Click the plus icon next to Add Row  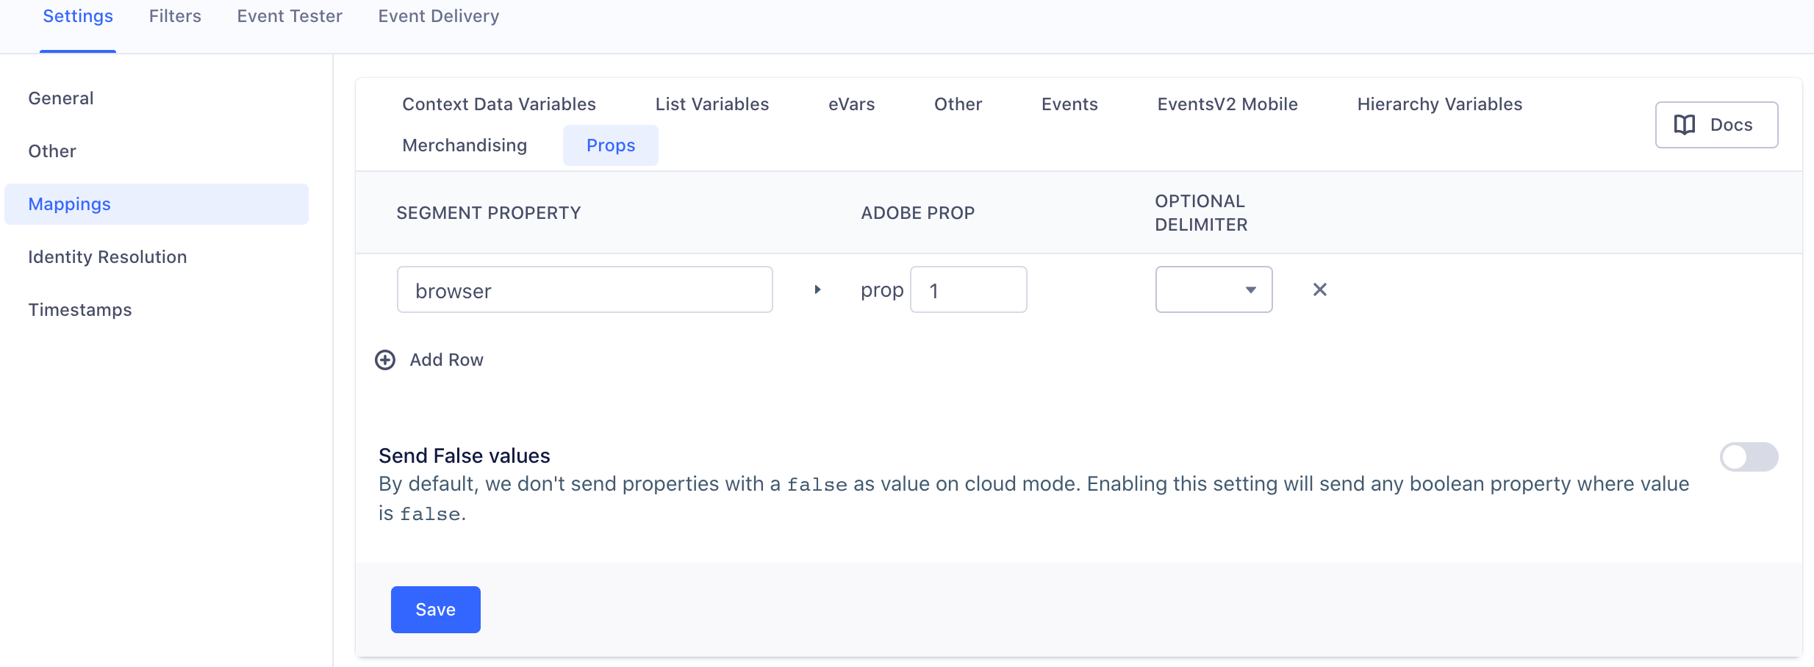[x=385, y=360]
